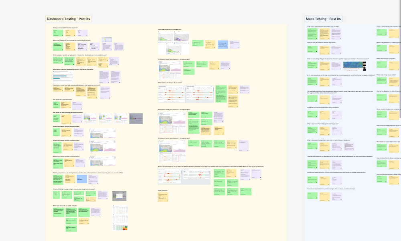Click the A/B/C map format comparison image
Viewport: 401px width, 241px height.
(173, 43)
